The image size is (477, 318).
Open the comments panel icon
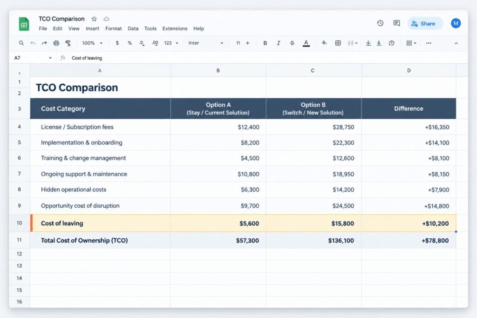pyautogui.click(x=396, y=23)
